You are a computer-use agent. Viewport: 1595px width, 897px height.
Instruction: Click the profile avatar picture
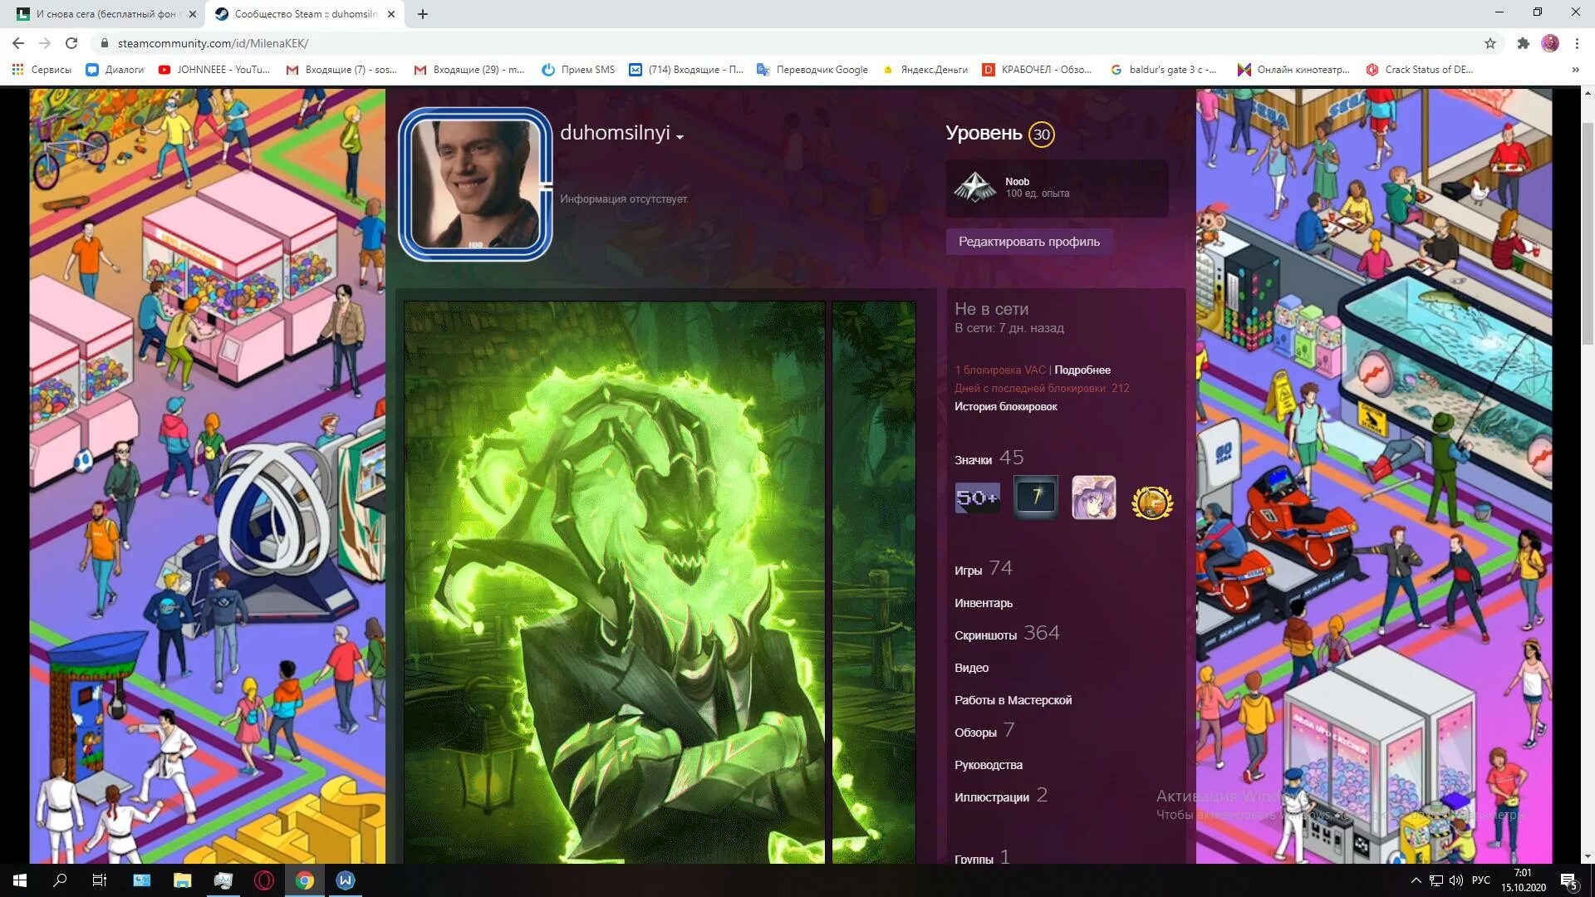coord(475,184)
